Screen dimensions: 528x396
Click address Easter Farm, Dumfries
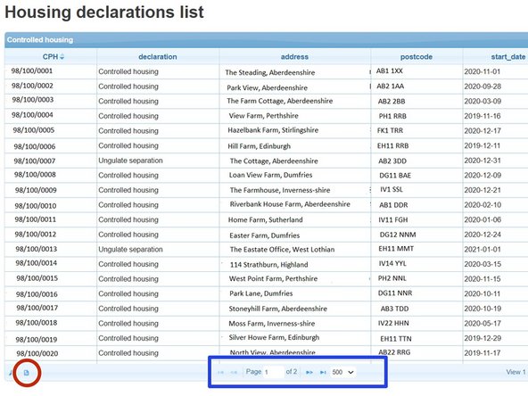[x=264, y=235]
